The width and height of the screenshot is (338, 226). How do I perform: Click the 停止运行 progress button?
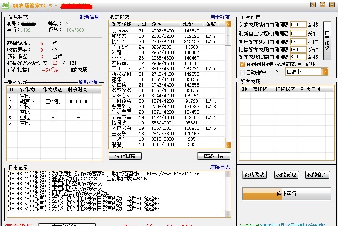(286, 194)
